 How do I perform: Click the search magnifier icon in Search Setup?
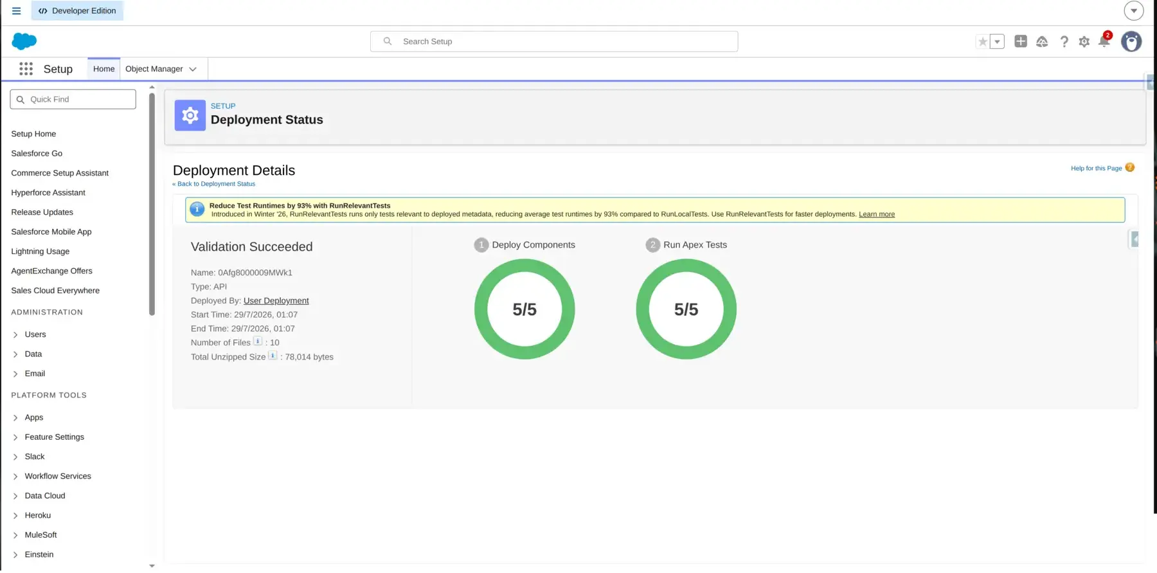coord(388,41)
